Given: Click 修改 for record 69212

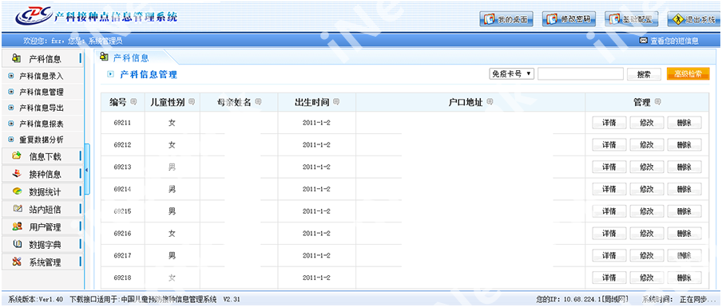Looking at the screenshot, I should click(x=646, y=145).
